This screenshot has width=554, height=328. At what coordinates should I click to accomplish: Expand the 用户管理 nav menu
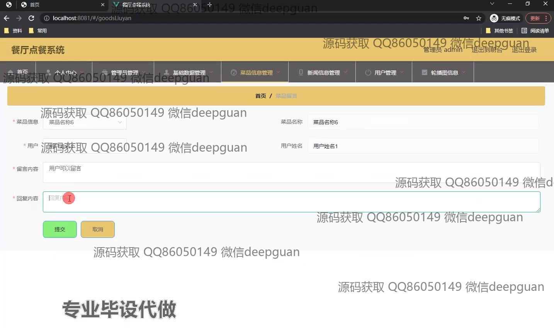pyautogui.click(x=384, y=72)
